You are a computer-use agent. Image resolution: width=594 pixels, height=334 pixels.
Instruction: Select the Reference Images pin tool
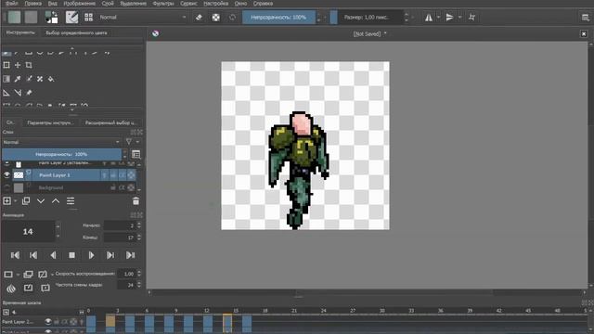[29, 93]
